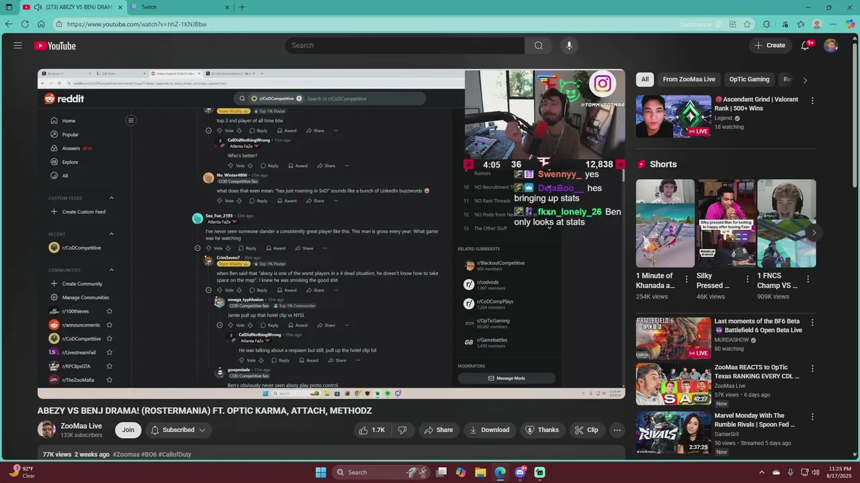Screen dimensions: 860x483
Task: Create a Clip of the video
Action: (587, 430)
